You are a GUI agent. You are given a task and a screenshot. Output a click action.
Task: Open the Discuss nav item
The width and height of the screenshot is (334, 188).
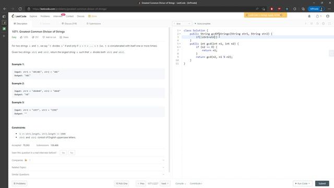[x=80, y=16]
